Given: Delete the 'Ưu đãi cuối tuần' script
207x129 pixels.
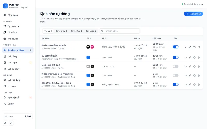Looking at the screenshot, I should point(199,57).
